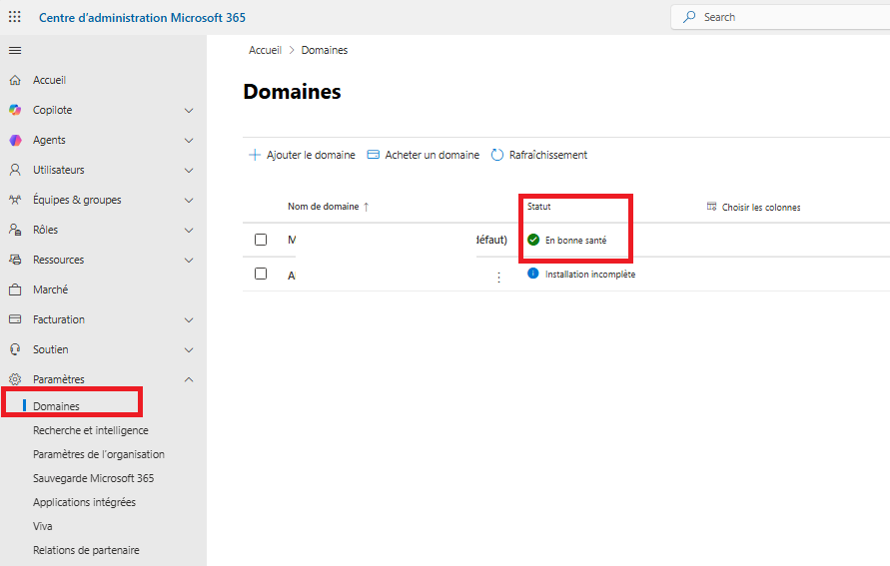Click the Accueil home icon in sidebar

click(x=15, y=80)
